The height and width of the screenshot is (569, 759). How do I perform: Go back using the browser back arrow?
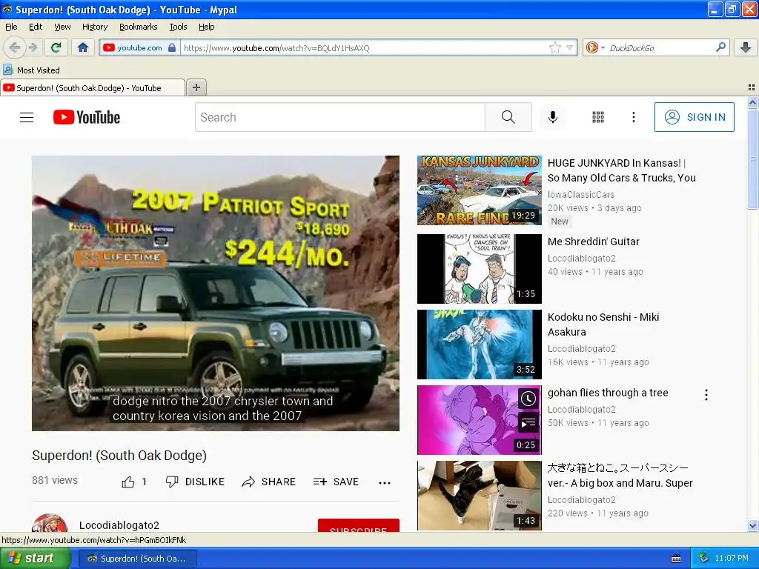tap(15, 47)
